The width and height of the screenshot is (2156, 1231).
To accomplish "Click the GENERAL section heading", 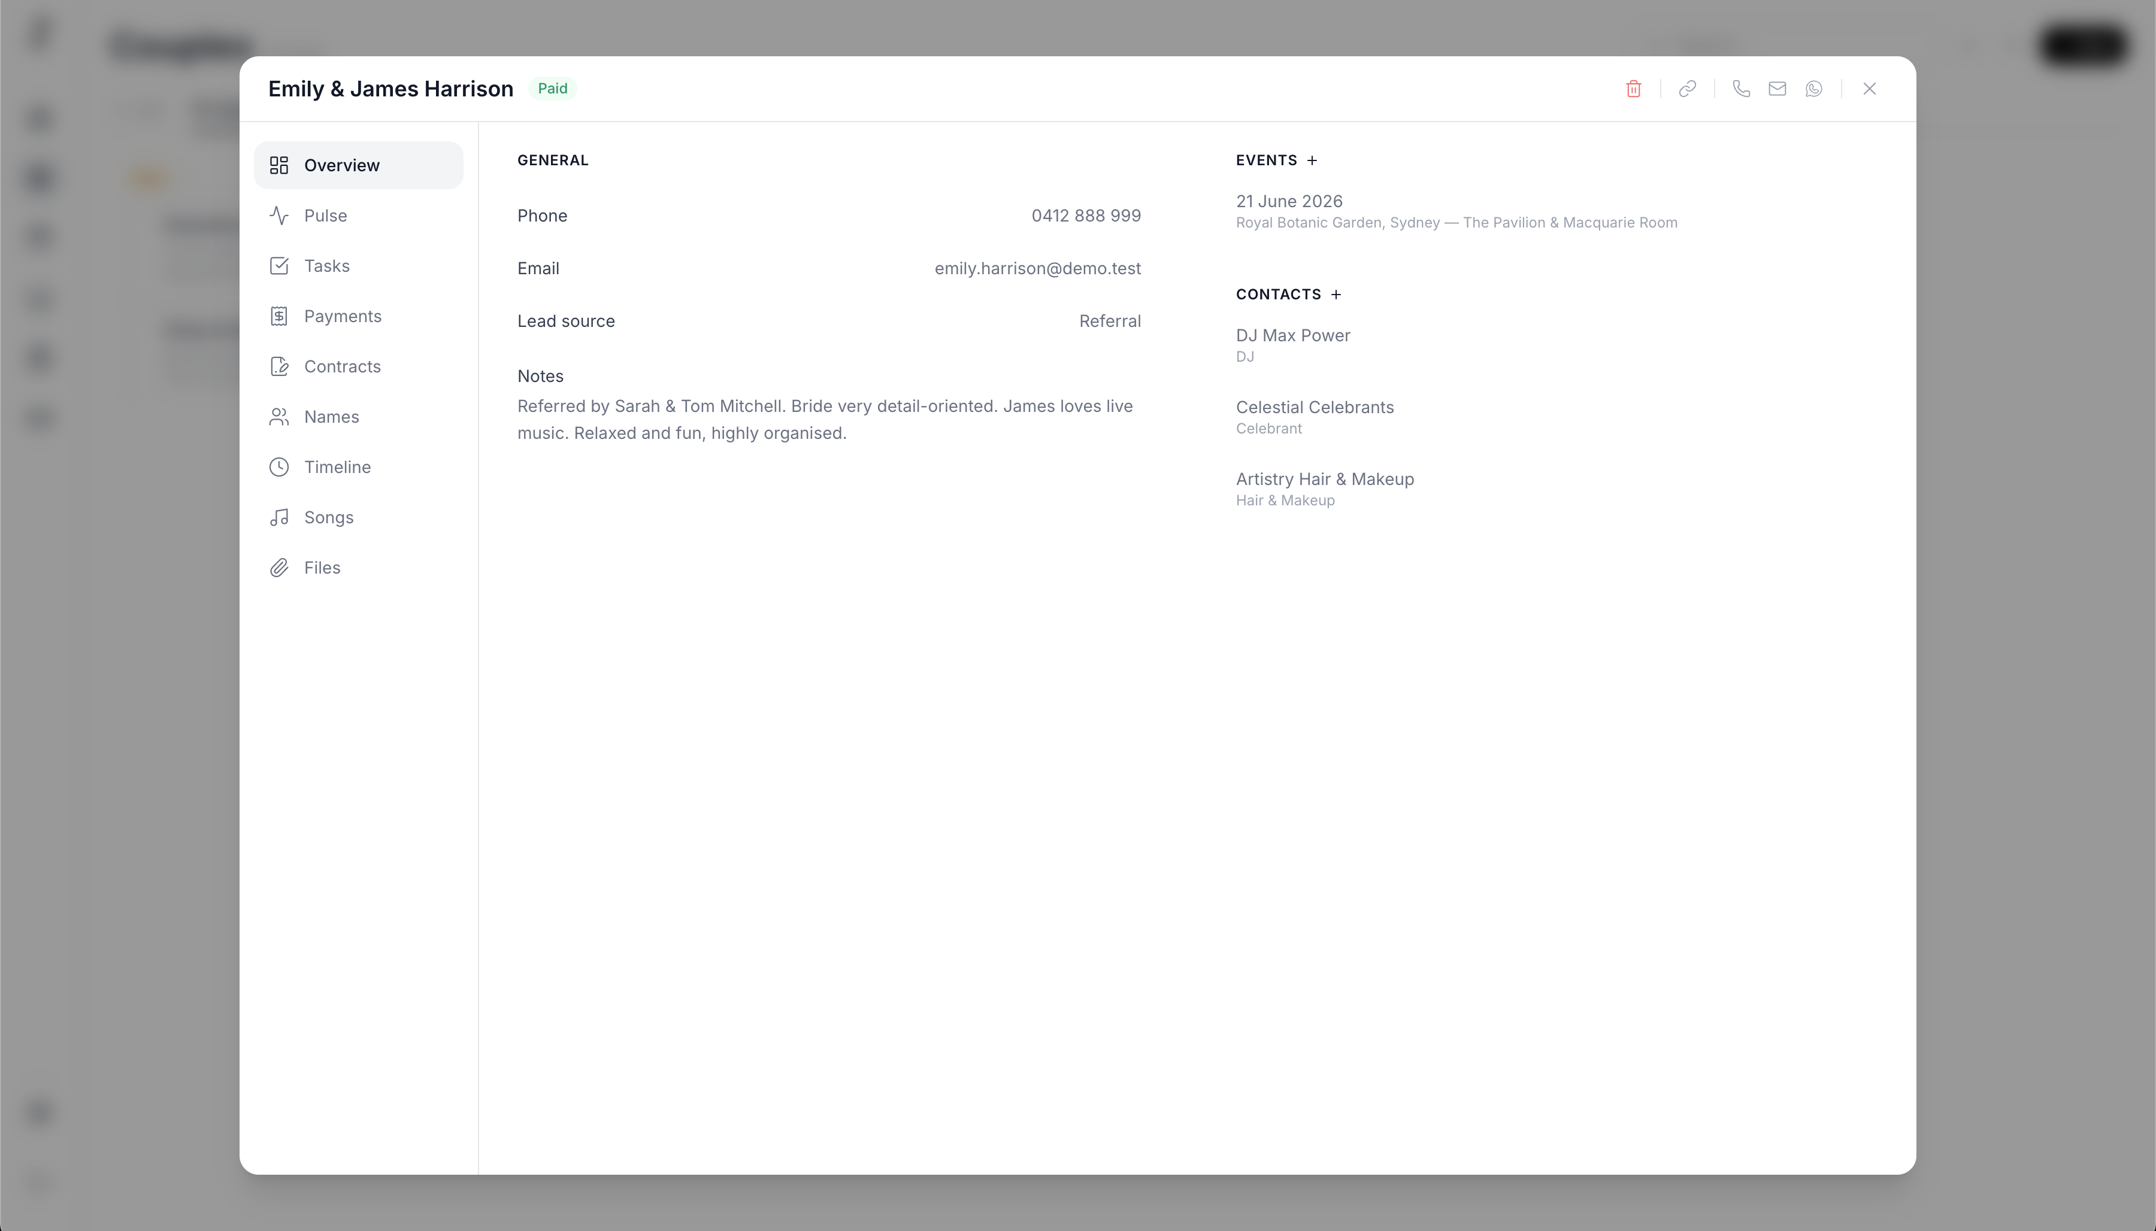I will click(x=553, y=160).
